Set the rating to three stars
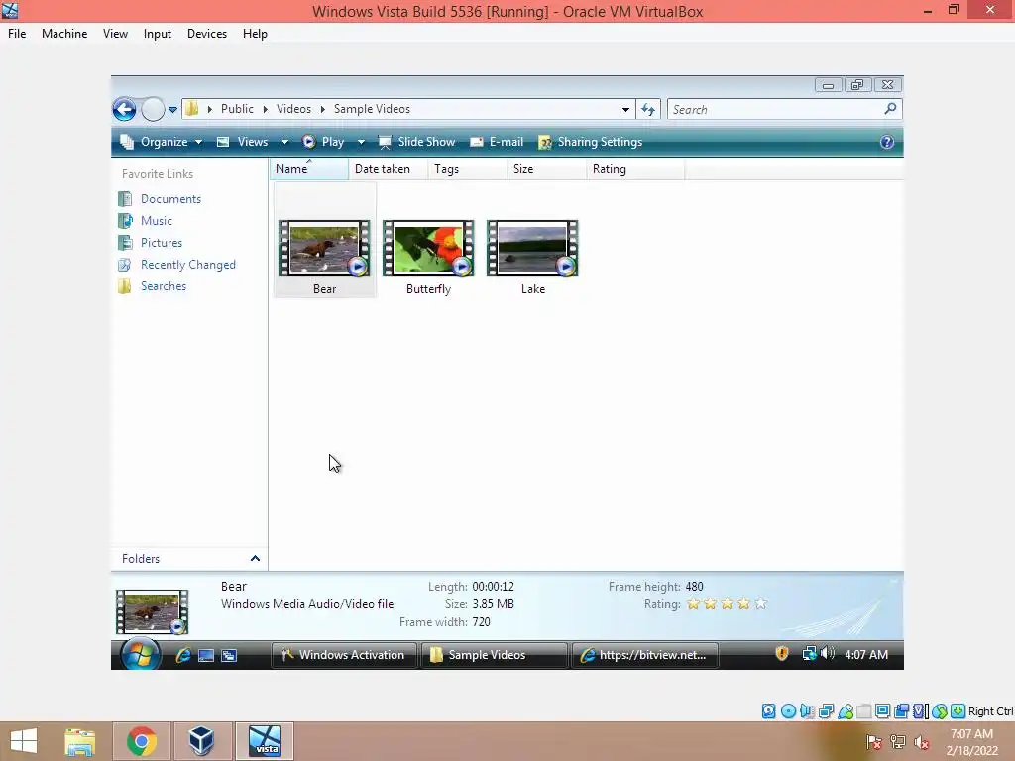1015x761 pixels. (x=727, y=604)
